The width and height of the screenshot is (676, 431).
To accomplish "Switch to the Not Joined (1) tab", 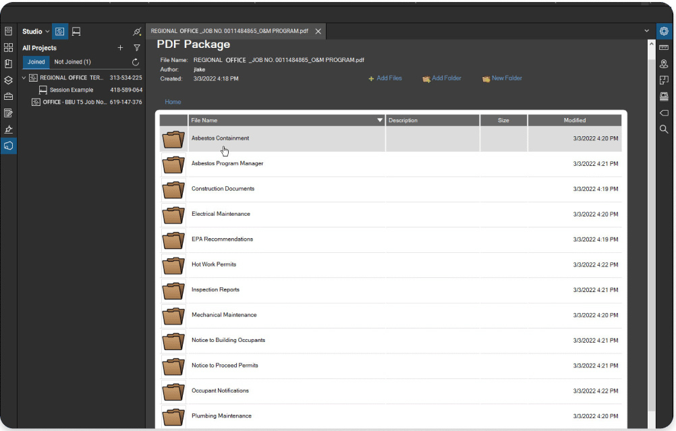I will coord(72,62).
